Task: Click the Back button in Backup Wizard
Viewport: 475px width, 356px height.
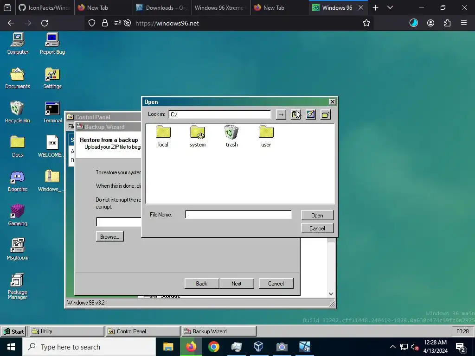Action: [x=201, y=283]
